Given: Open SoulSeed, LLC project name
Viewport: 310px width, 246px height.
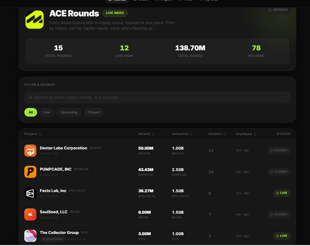Looking at the screenshot, I should (53, 212).
